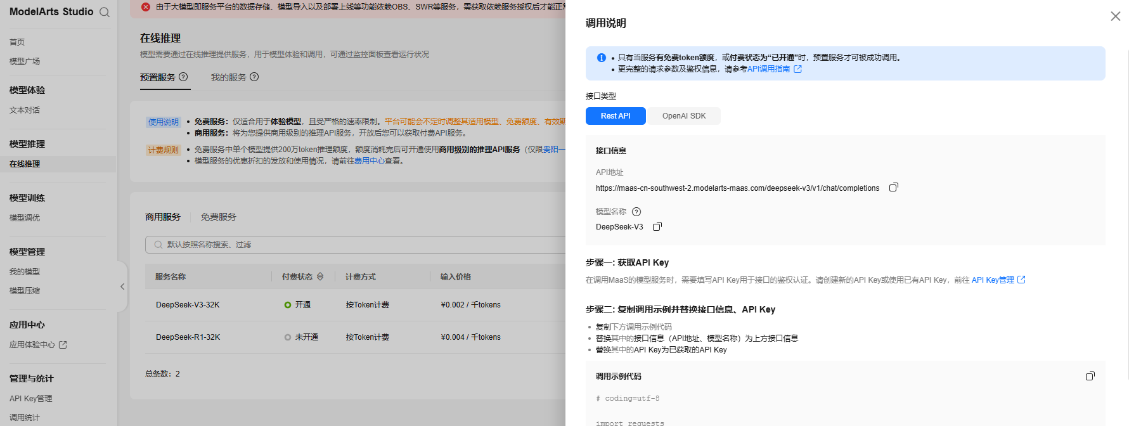The height and width of the screenshot is (426, 1129).
Task: Open the 费用中心 link
Action: 370,161
